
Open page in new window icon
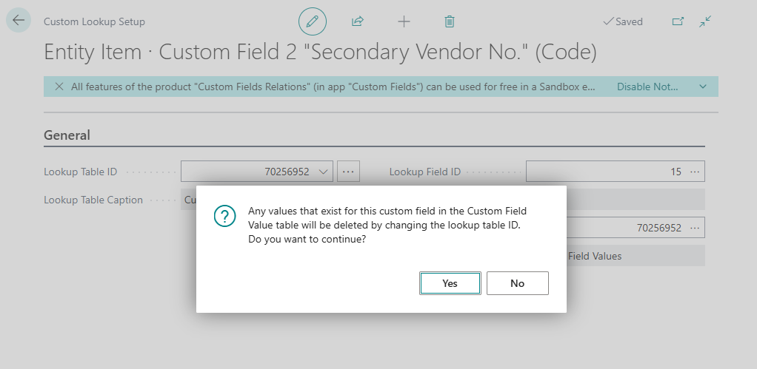pos(678,21)
